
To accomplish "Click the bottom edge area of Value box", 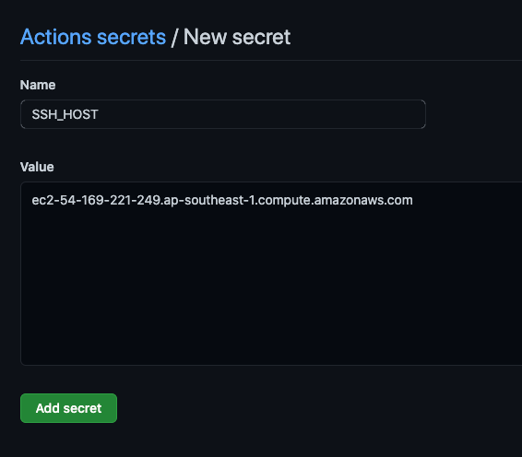I will coord(271,361).
